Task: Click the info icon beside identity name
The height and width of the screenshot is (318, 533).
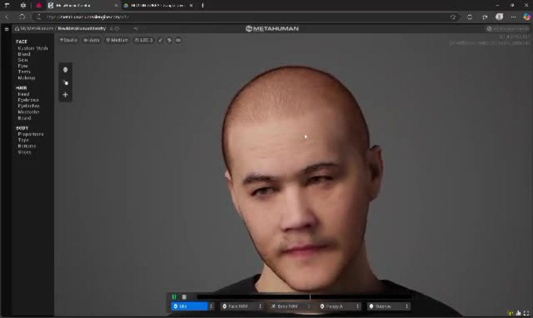Action: pyautogui.click(x=117, y=29)
